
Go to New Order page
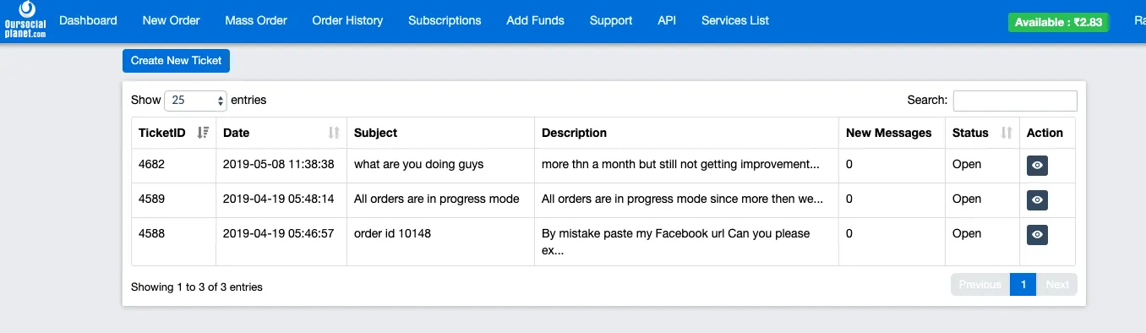click(x=172, y=20)
